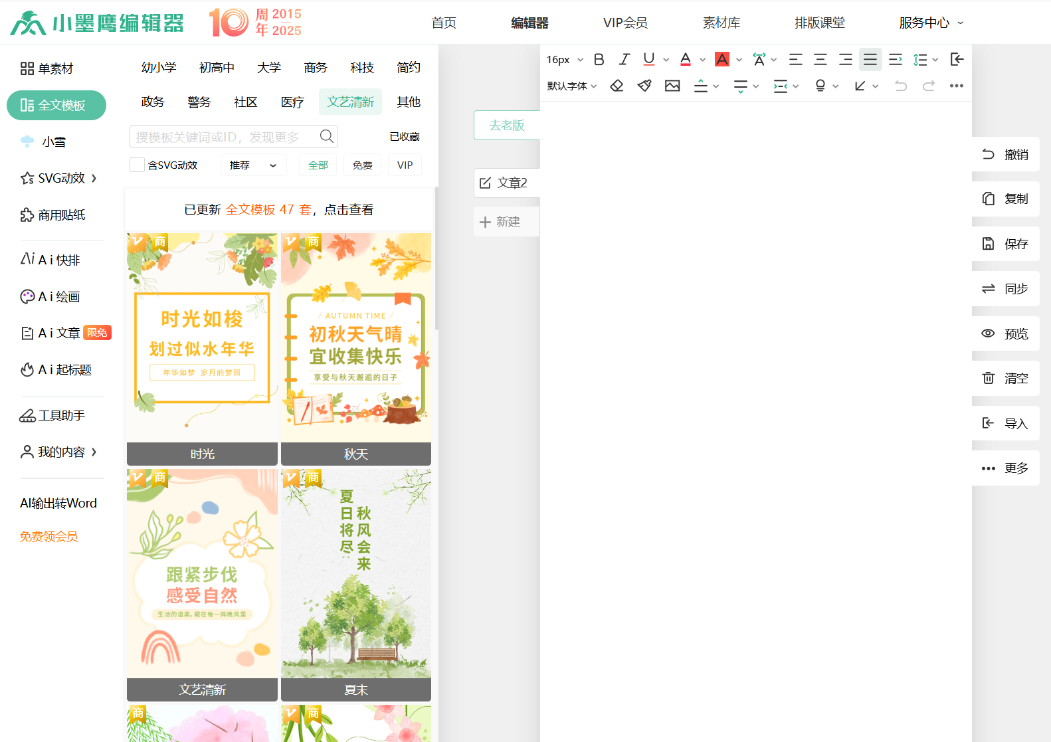1051x742 pixels.
Task: Select the format painter brush
Action: point(644,86)
